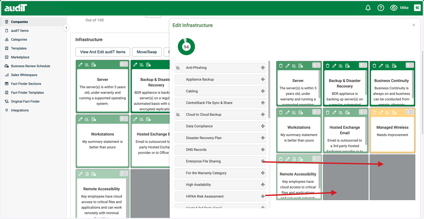Delete the Managed Wireless card

click(375, 112)
